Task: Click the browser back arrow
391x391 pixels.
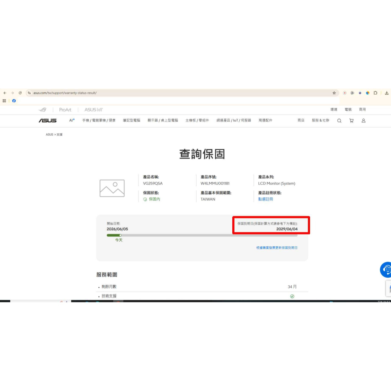Action: (x=5, y=93)
